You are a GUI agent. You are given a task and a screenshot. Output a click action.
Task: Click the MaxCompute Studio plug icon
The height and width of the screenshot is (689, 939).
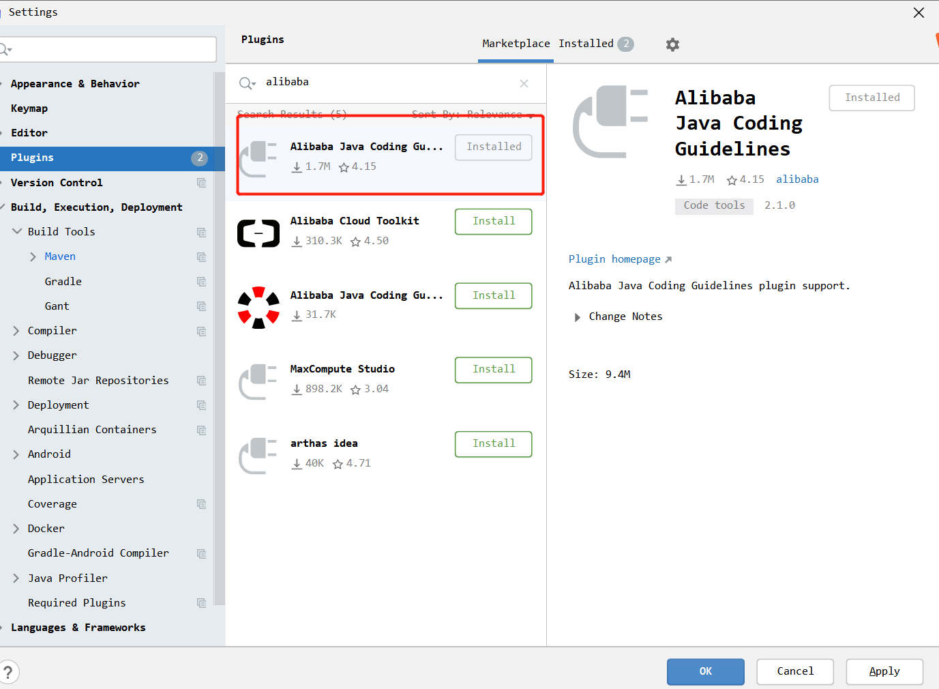click(258, 382)
